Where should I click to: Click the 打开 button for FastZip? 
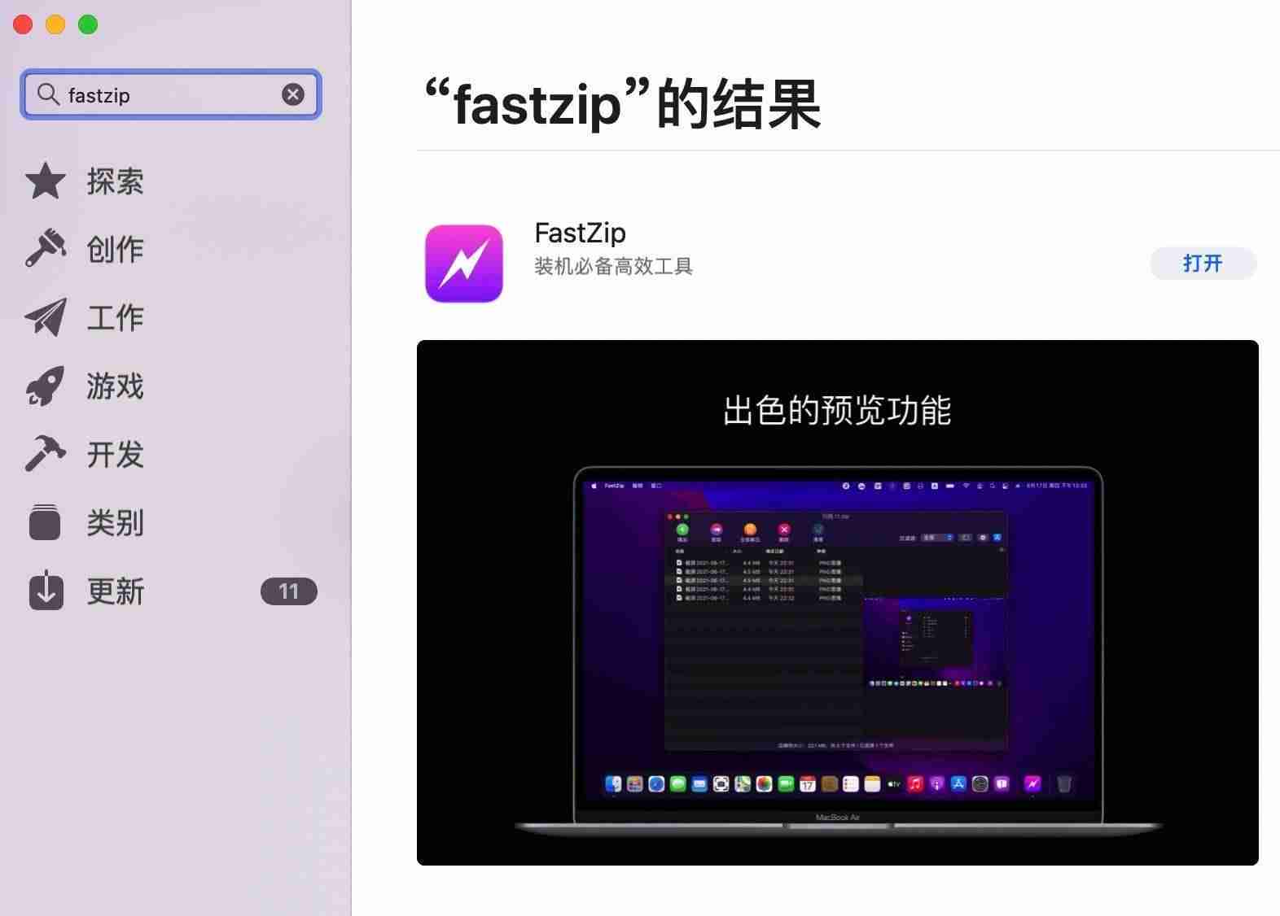click(x=1203, y=264)
